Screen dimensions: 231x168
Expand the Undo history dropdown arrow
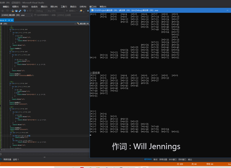coord(28,11)
